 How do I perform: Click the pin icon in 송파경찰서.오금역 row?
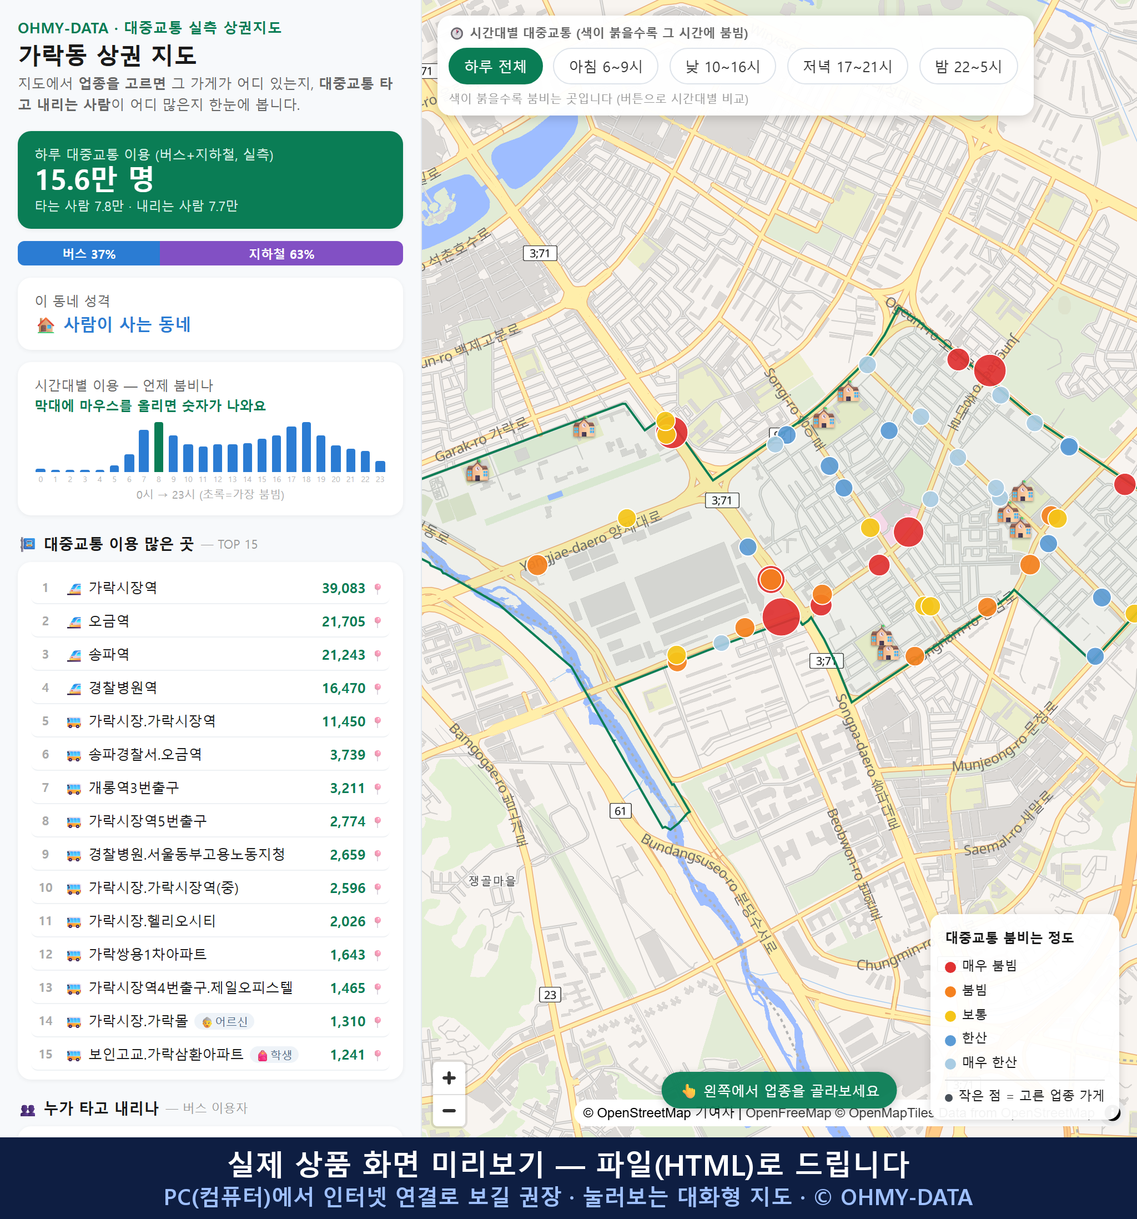tap(378, 755)
